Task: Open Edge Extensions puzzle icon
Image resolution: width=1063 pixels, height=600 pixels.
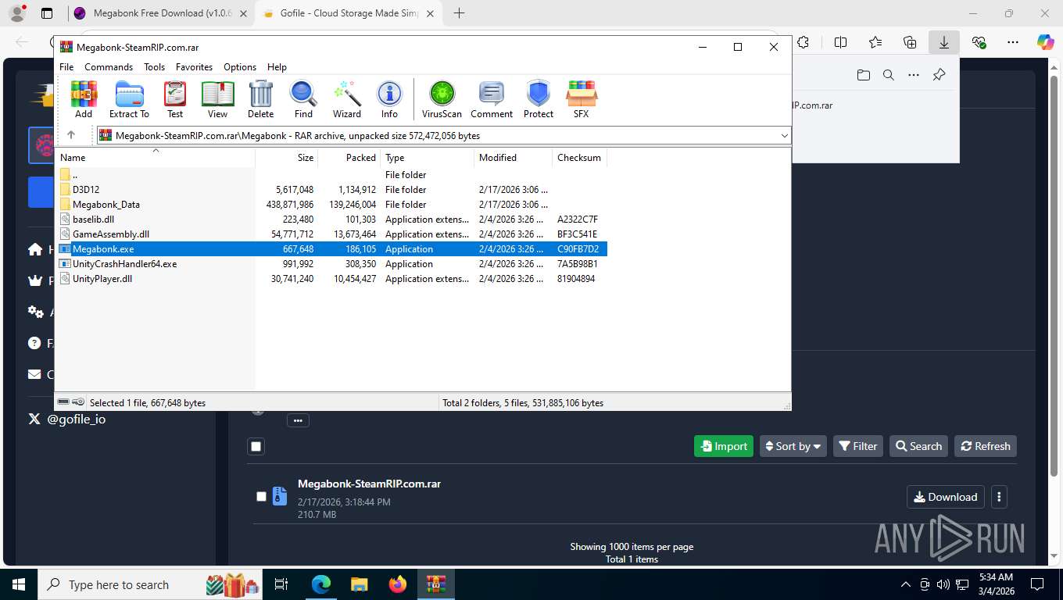Action: [803, 42]
